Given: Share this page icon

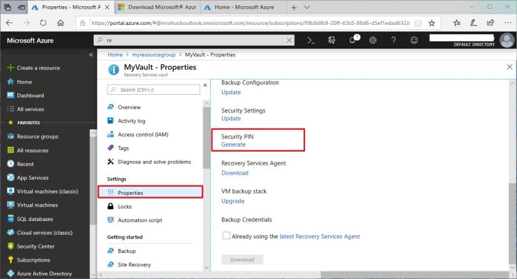Looking at the screenshot, I should pyautogui.click(x=491, y=22).
